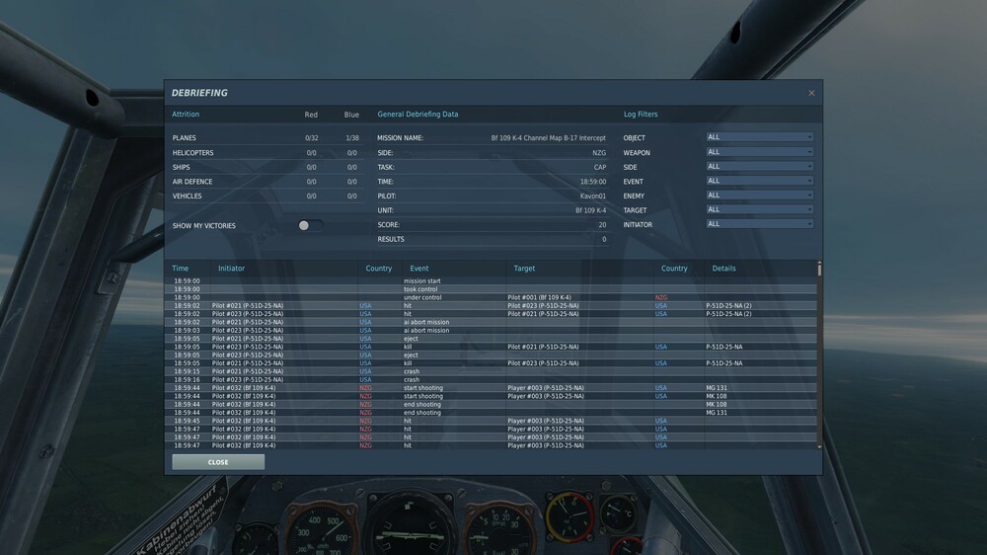Click the scrollbar down arrow of event log
987x555 pixels.
pyautogui.click(x=819, y=446)
